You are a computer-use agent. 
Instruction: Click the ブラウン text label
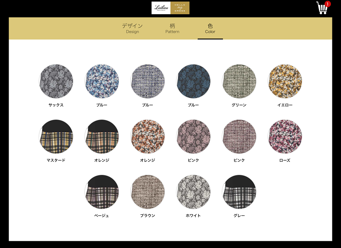148,216
